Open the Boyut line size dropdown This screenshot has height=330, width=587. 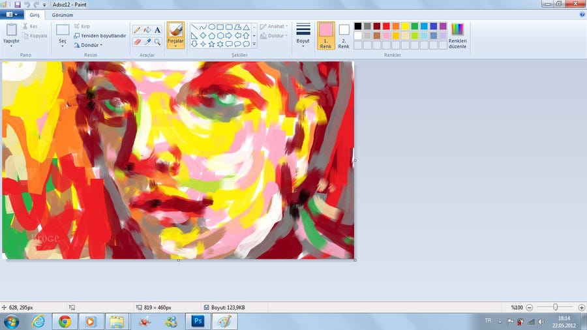(x=303, y=36)
